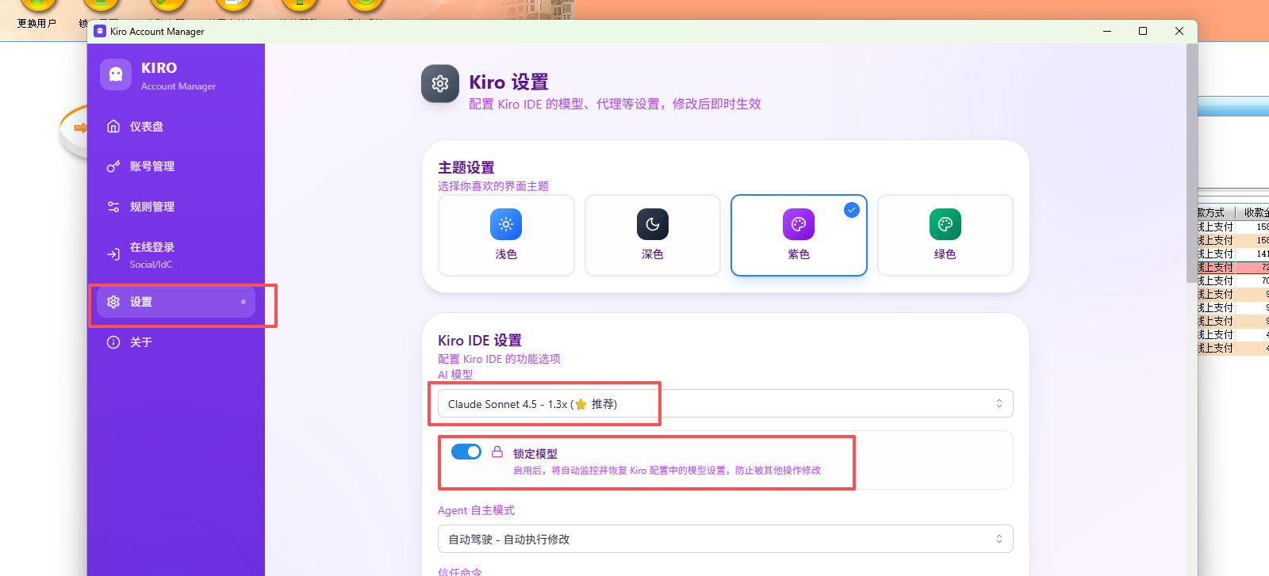
Task: Click the lock icon beside 锁定模型
Action: [497, 452]
